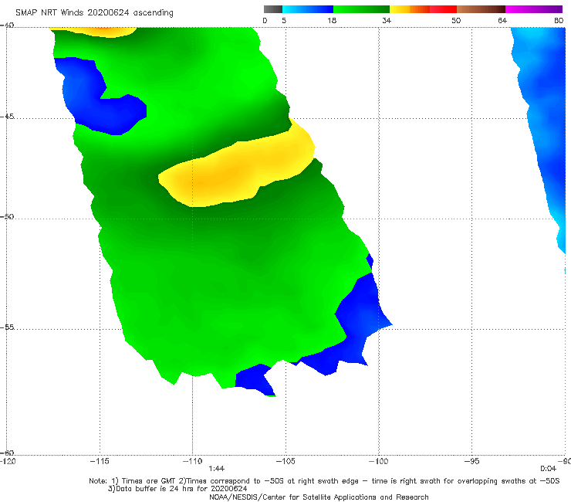Click the gray segment of the color bar
Viewport: 571px width, 502px height.
[273, 9]
